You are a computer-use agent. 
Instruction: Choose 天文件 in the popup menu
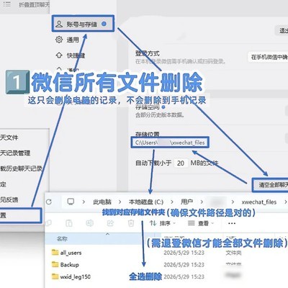tap(9, 138)
